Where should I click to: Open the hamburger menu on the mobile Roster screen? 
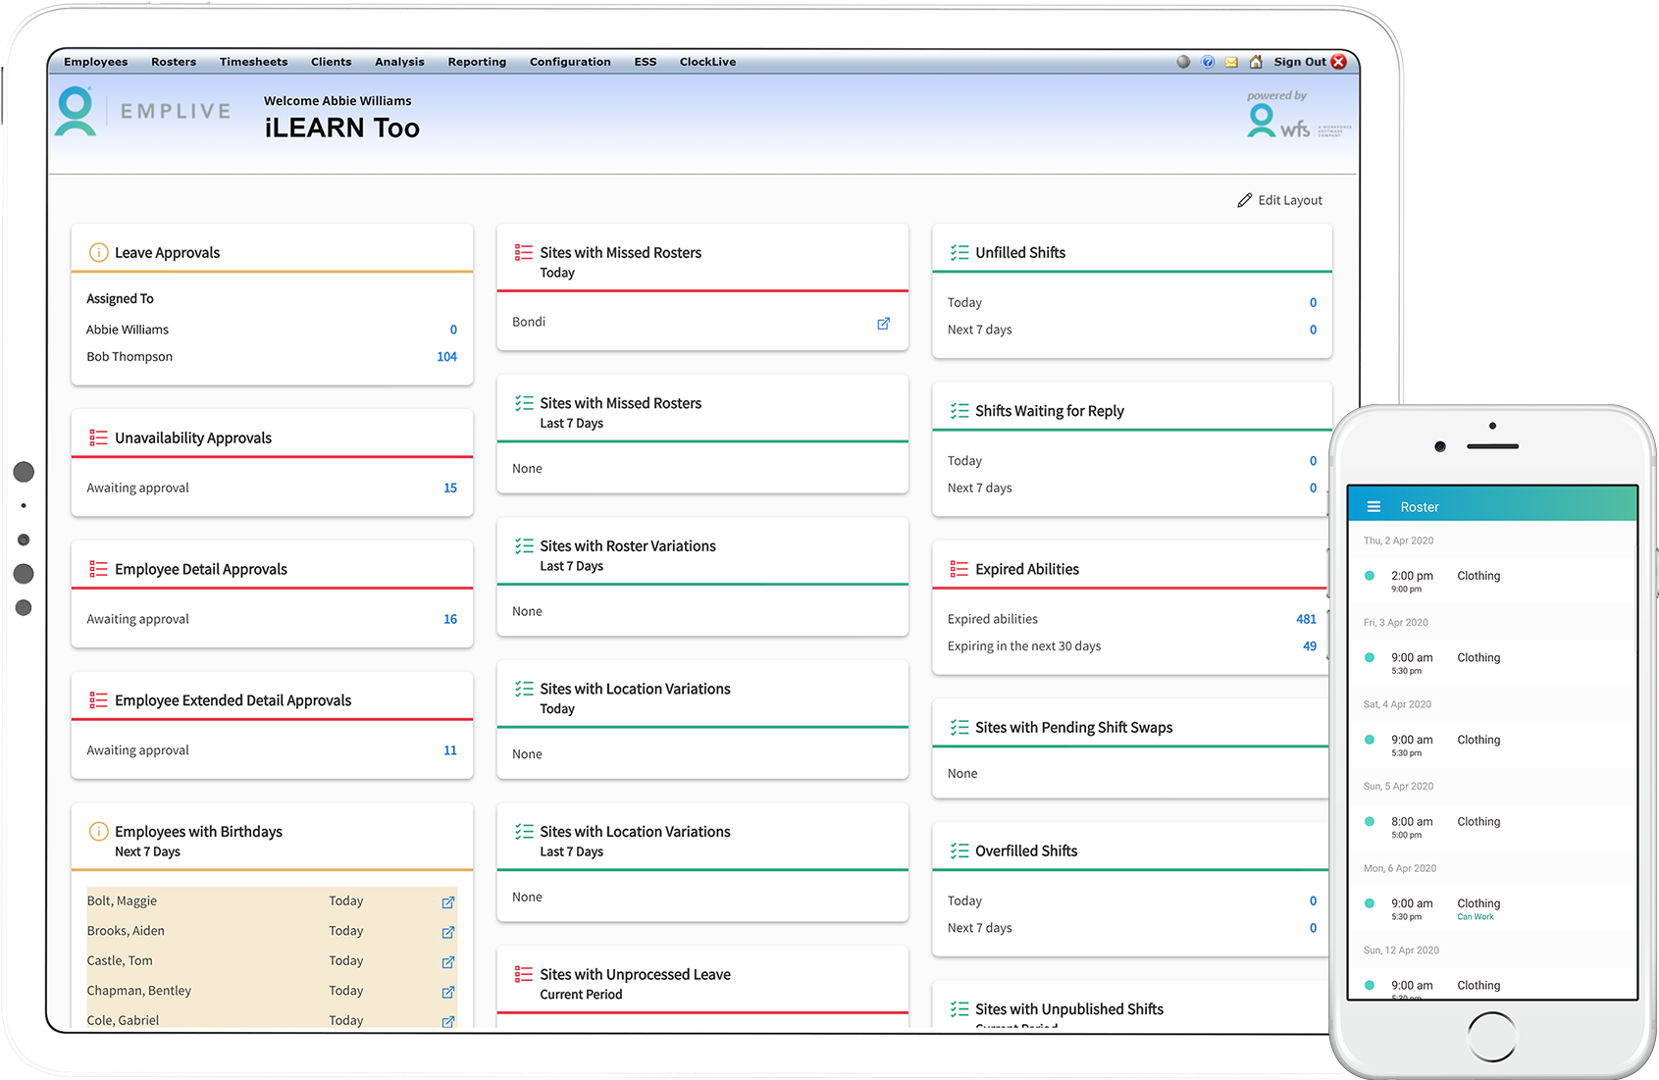[1374, 505]
